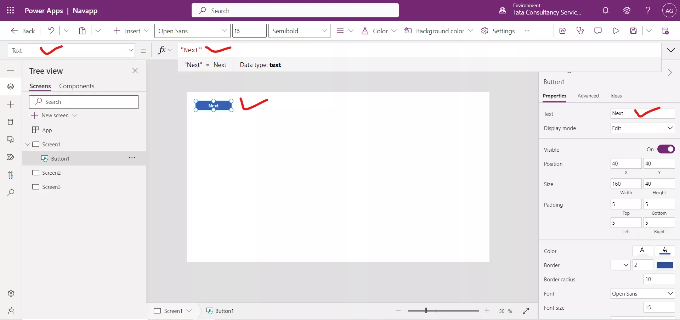
Task: Open the Background color menu
Action: click(438, 31)
